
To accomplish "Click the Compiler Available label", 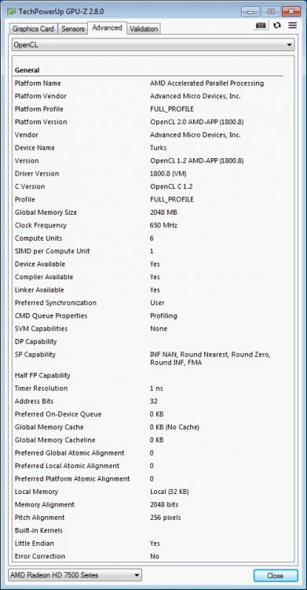I will pos(44,277).
